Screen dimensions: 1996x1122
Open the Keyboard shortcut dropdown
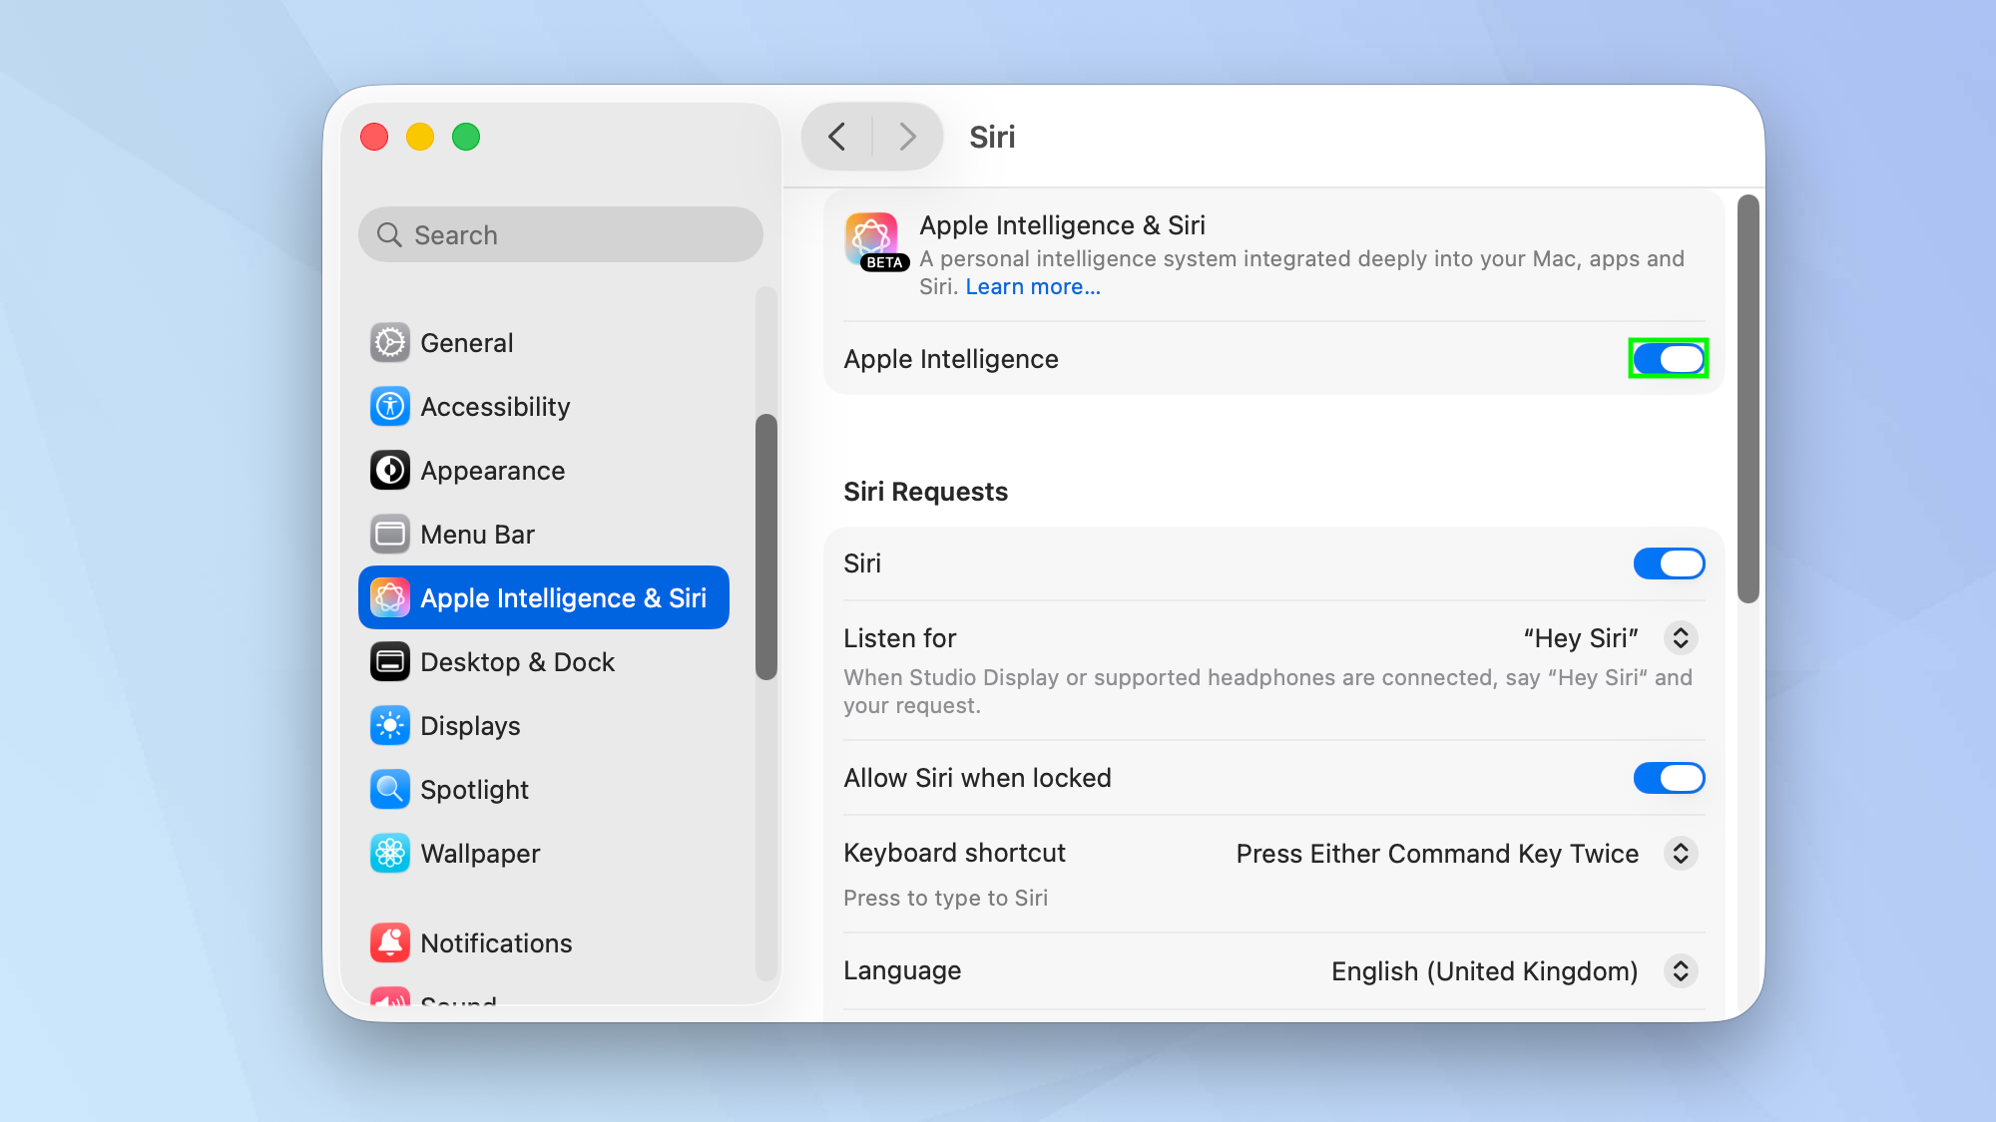tap(1681, 853)
